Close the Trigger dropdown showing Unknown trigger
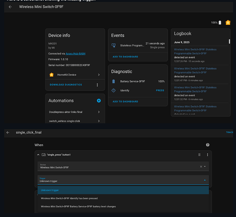The width and height of the screenshot is (236, 217). (205, 180)
